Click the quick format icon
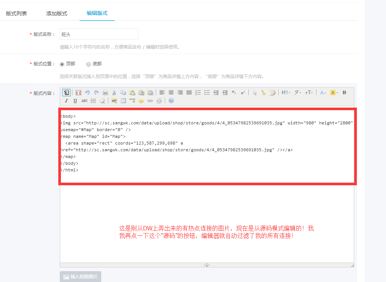386x282 pixels. pyautogui.click(x=273, y=93)
